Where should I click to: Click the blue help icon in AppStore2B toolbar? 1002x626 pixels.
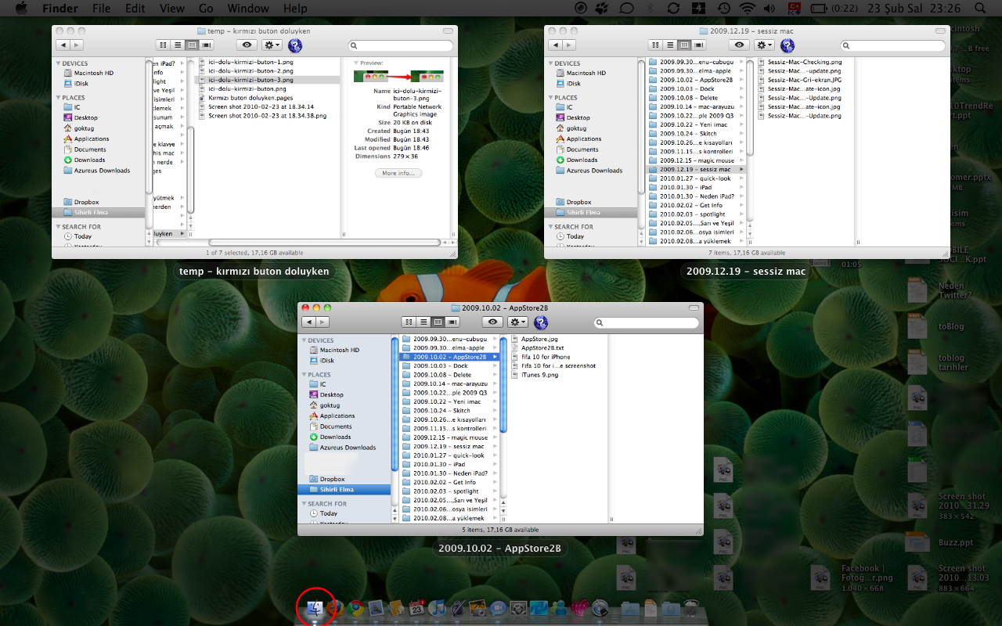click(x=541, y=322)
